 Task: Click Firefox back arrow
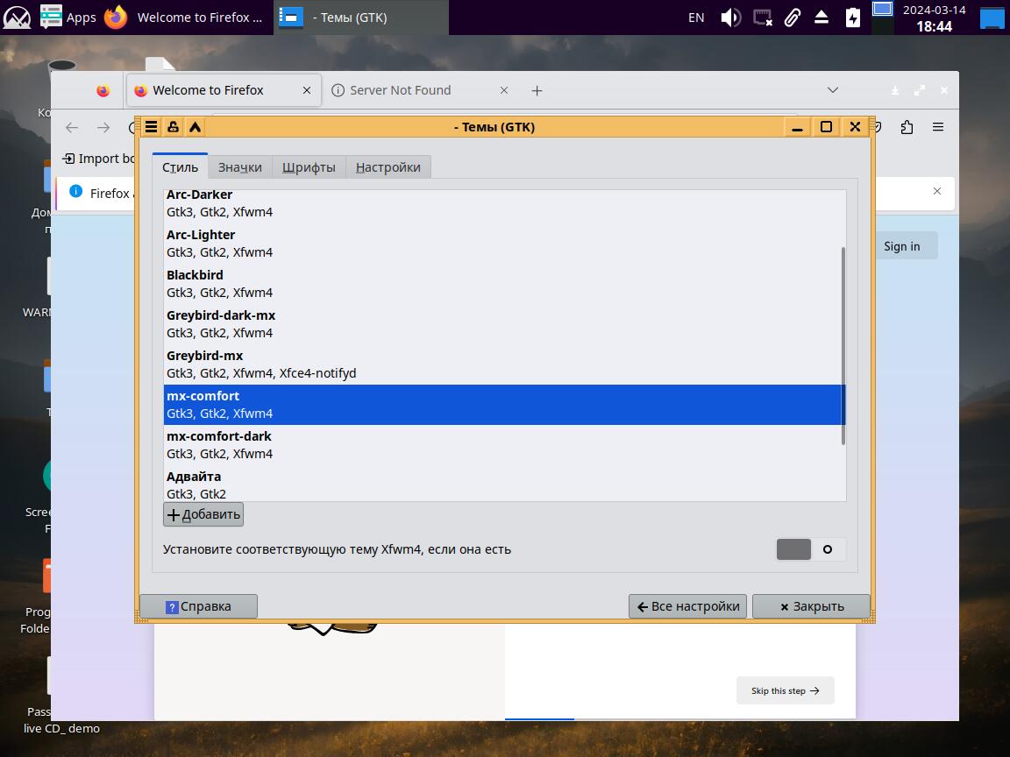tap(72, 127)
